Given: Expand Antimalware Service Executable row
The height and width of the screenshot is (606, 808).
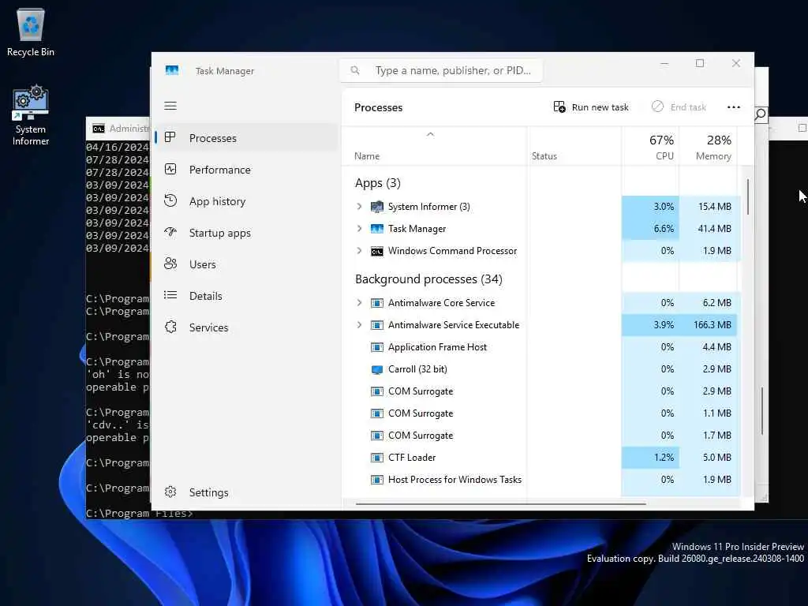Looking at the screenshot, I should (x=359, y=324).
